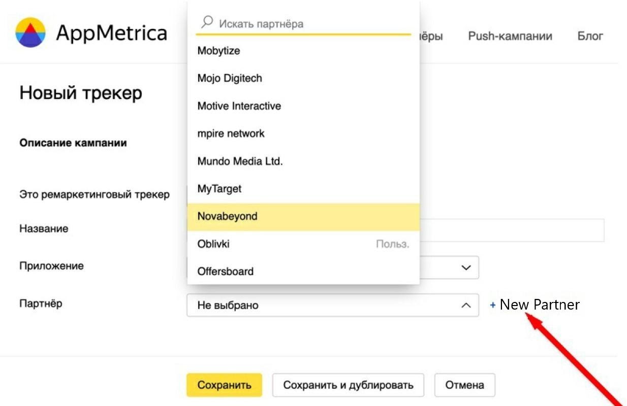Add a New Partner link
The width and height of the screenshot is (627, 406).
[535, 305]
